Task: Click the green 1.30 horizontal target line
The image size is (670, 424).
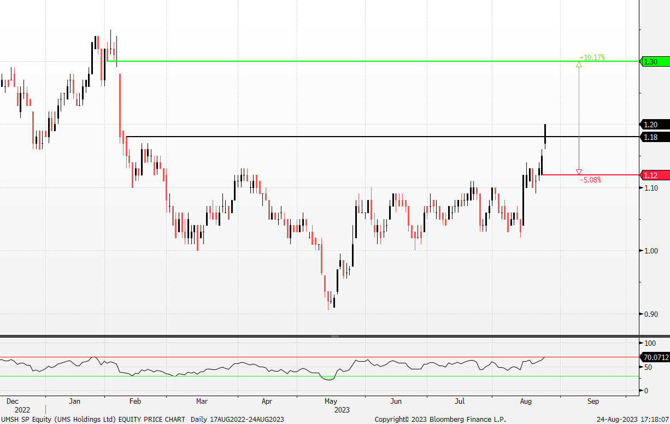Action: [x=373, y=61]
